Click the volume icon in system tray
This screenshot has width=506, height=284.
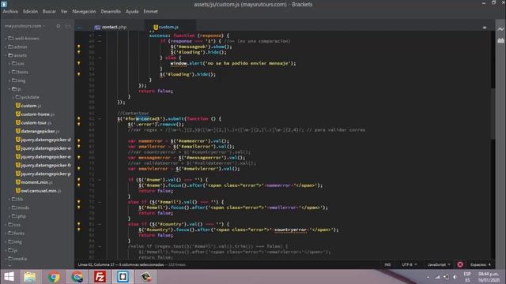click(455, 277)
